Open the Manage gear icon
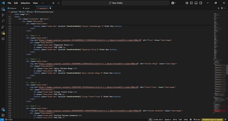This screenshot has width=228, height=121. click(x=3, y=115)
